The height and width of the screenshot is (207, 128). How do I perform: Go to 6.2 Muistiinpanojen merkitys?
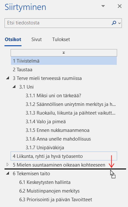click(49, 191)
